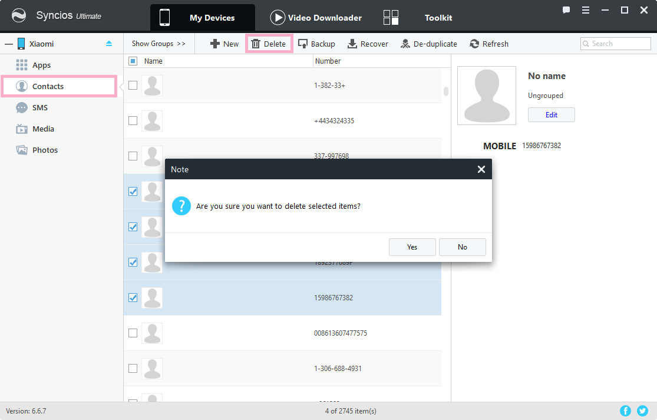
Task: Click the contact list scrollbar thumb
Action: [446, 91]
